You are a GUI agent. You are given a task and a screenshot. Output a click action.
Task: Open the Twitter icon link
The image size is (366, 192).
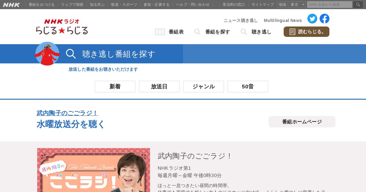[x=312, y=19]
